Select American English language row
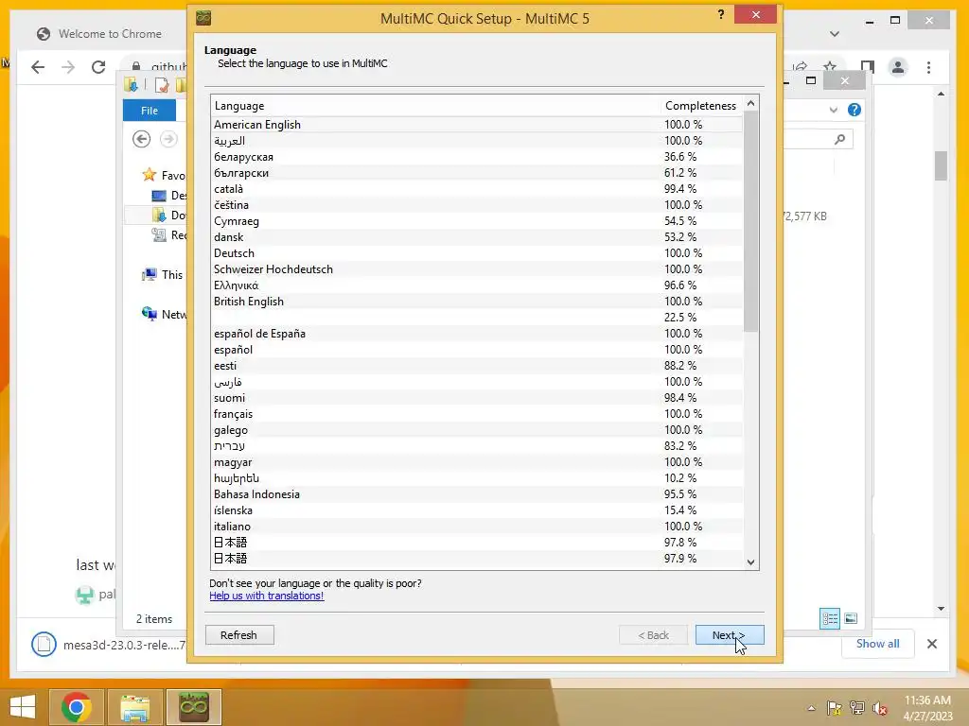This screenshot has width=969, height=726. [477, 125]
